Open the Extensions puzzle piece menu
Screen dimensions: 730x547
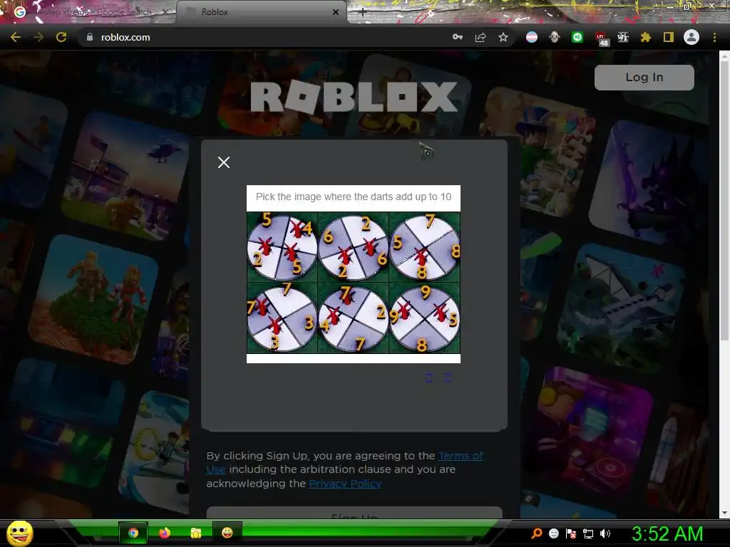click(x=646, y=37)
